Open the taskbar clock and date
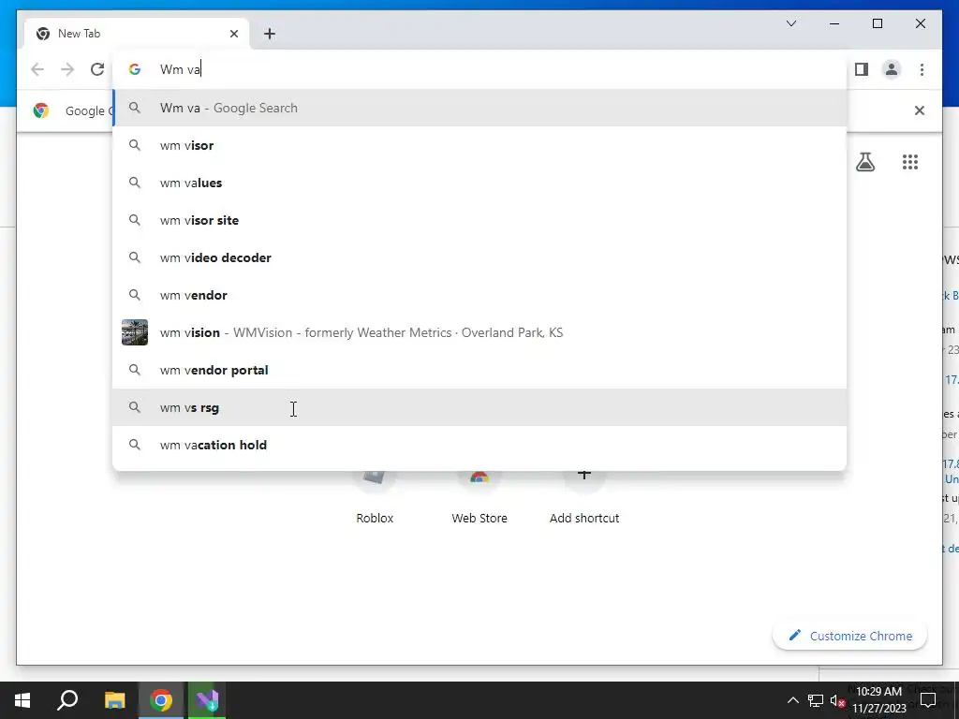Viewport: 959px width, 719px height. (x=878, y=700)
